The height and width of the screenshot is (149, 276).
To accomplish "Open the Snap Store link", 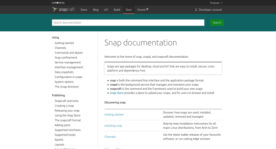I will tap(117, 93).
